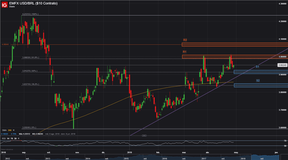The width and height of the screenshot is (288, 160).
Task: Click the 4.20000 price axis label
Action: pos(282,21)
